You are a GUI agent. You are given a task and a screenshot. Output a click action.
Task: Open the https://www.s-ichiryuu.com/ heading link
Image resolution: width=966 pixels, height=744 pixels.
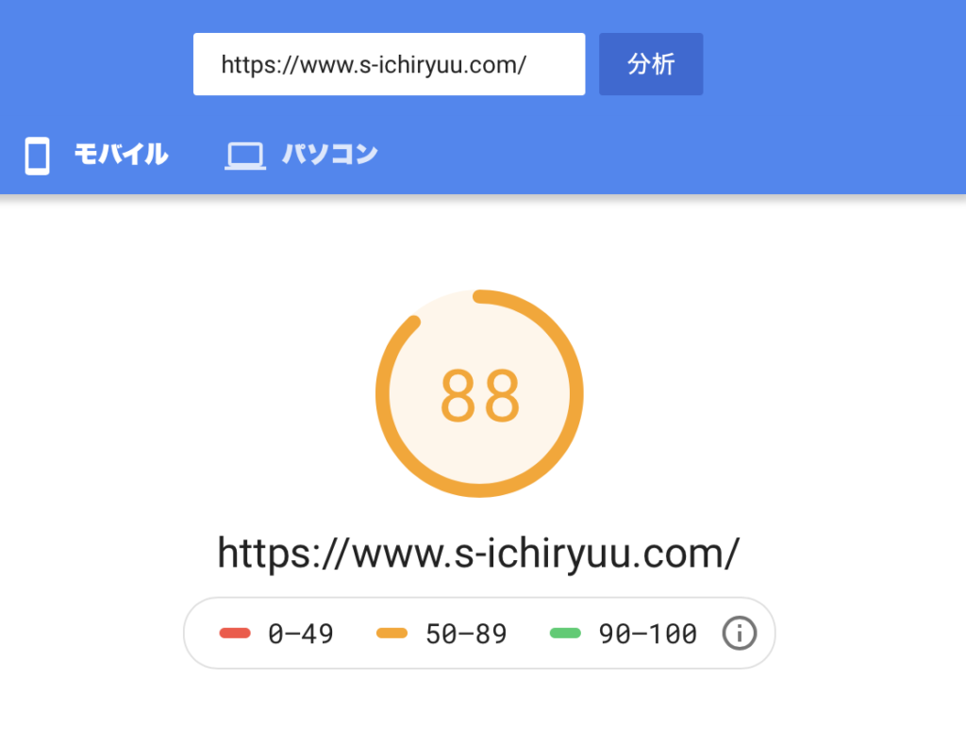[x=478, y=554]
